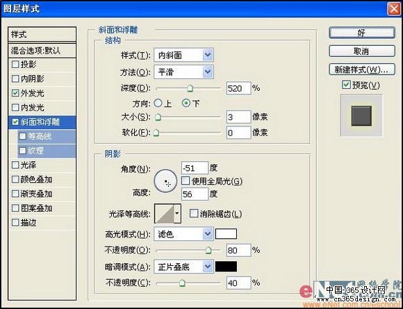Select the 等高线 contour sub-item
403x309 pixels.
[x=47, y=136]
